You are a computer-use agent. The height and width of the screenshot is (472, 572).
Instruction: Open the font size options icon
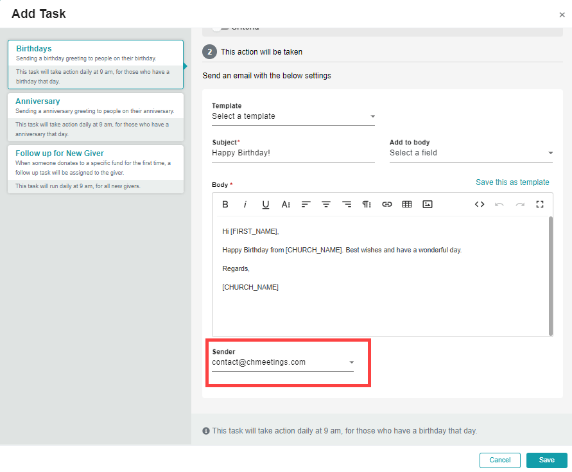286,204
